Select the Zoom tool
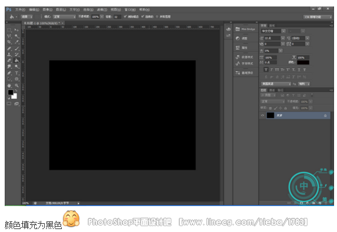This screenshot has width=337, height=232. tap(16, 85)
